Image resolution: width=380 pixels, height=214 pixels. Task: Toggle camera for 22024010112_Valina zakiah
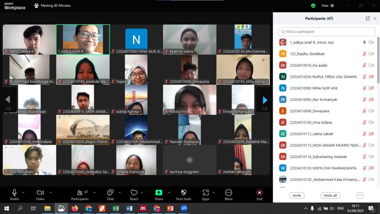coord(371,134)
